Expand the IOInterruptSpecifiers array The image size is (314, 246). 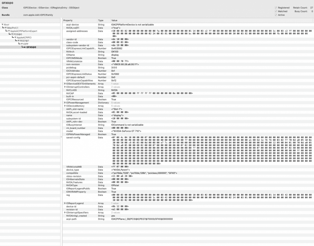(64, 212)
